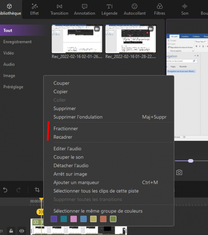Toggle track visibility eye icon
The height and width of the screenshot is (235, 208).
(22, 231)
